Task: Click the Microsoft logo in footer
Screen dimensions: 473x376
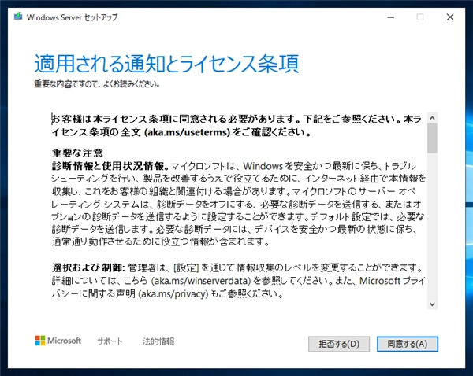Action: click(x=58, y=341)
